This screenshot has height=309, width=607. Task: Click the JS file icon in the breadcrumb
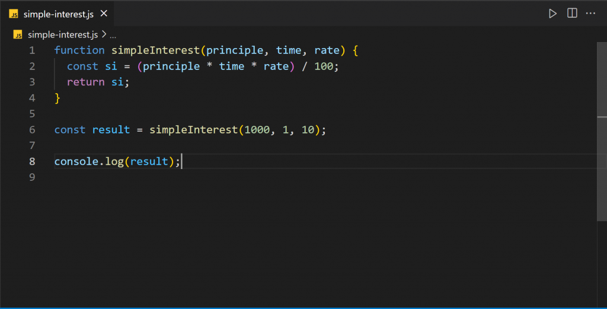tap(18, 35)
